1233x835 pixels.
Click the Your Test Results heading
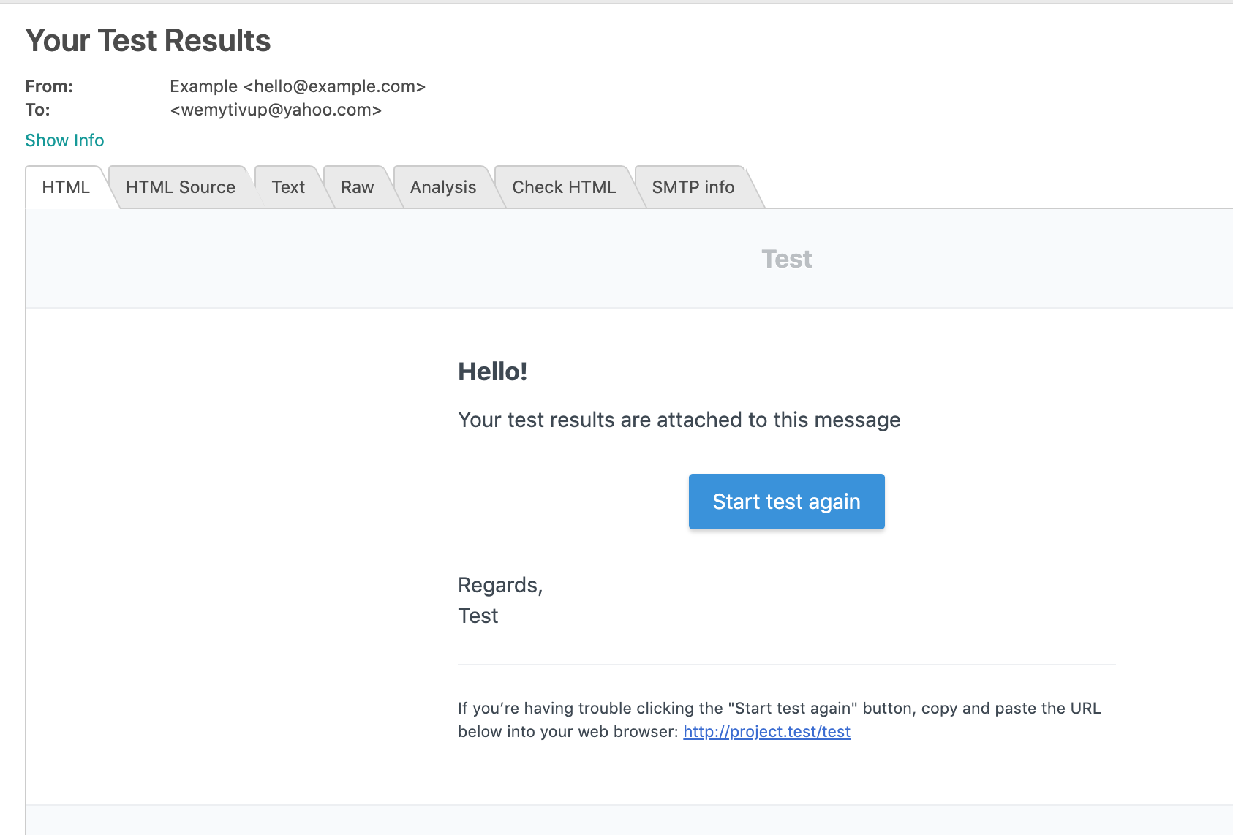point(148,41)
